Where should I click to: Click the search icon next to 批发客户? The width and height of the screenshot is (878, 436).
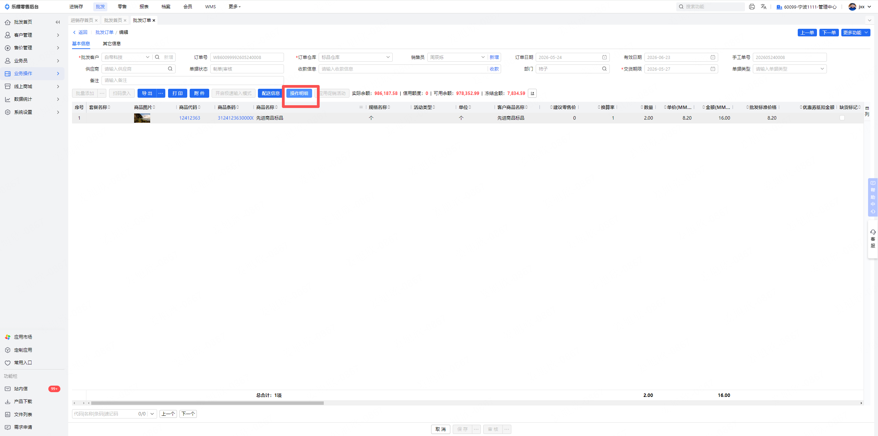(x=157, y=57)
